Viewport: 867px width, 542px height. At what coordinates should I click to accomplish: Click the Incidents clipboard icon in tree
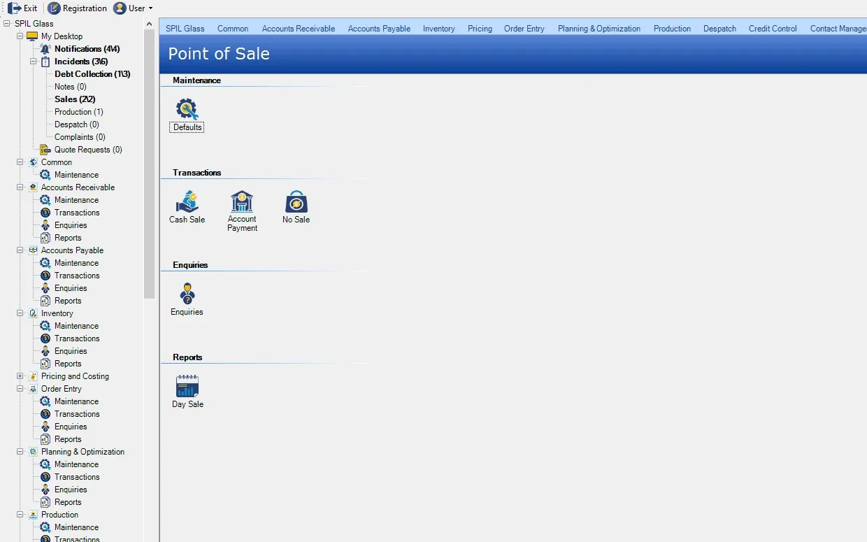[x=45, y=62]
